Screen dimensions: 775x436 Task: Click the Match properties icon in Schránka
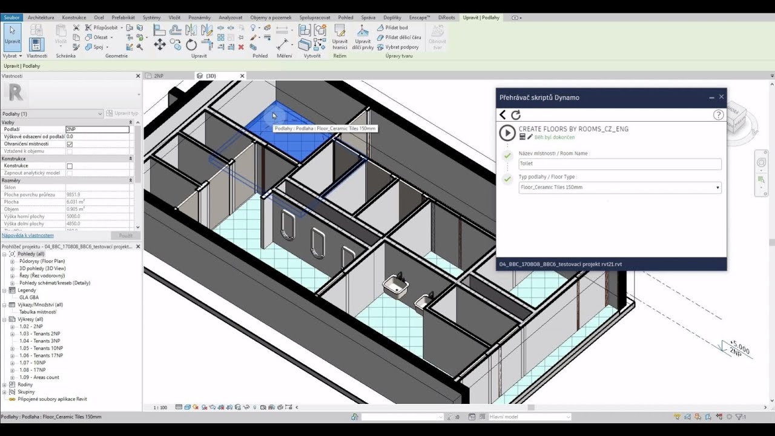click(x=76, y=47)
